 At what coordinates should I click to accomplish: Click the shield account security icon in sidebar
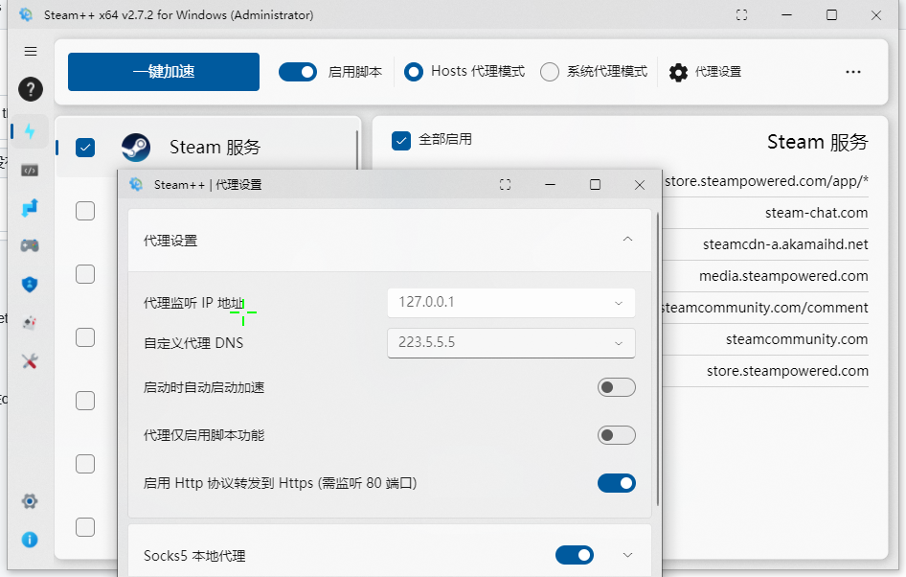click(30, 284)
